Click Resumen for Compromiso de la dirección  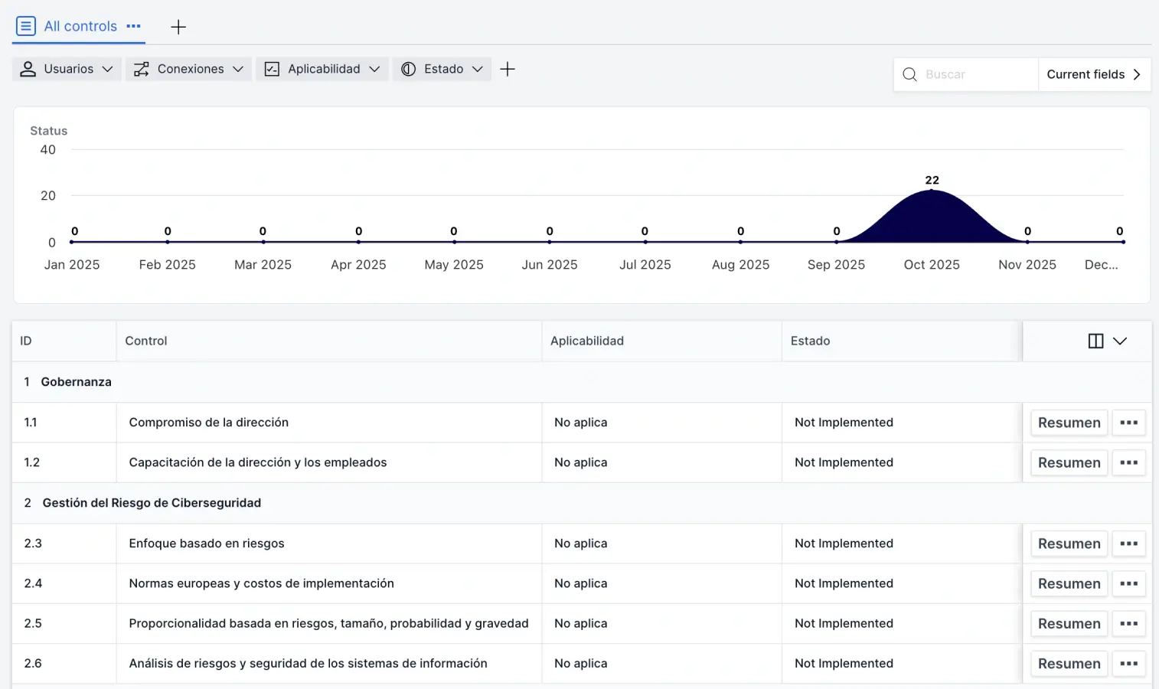pos(1069,423)
